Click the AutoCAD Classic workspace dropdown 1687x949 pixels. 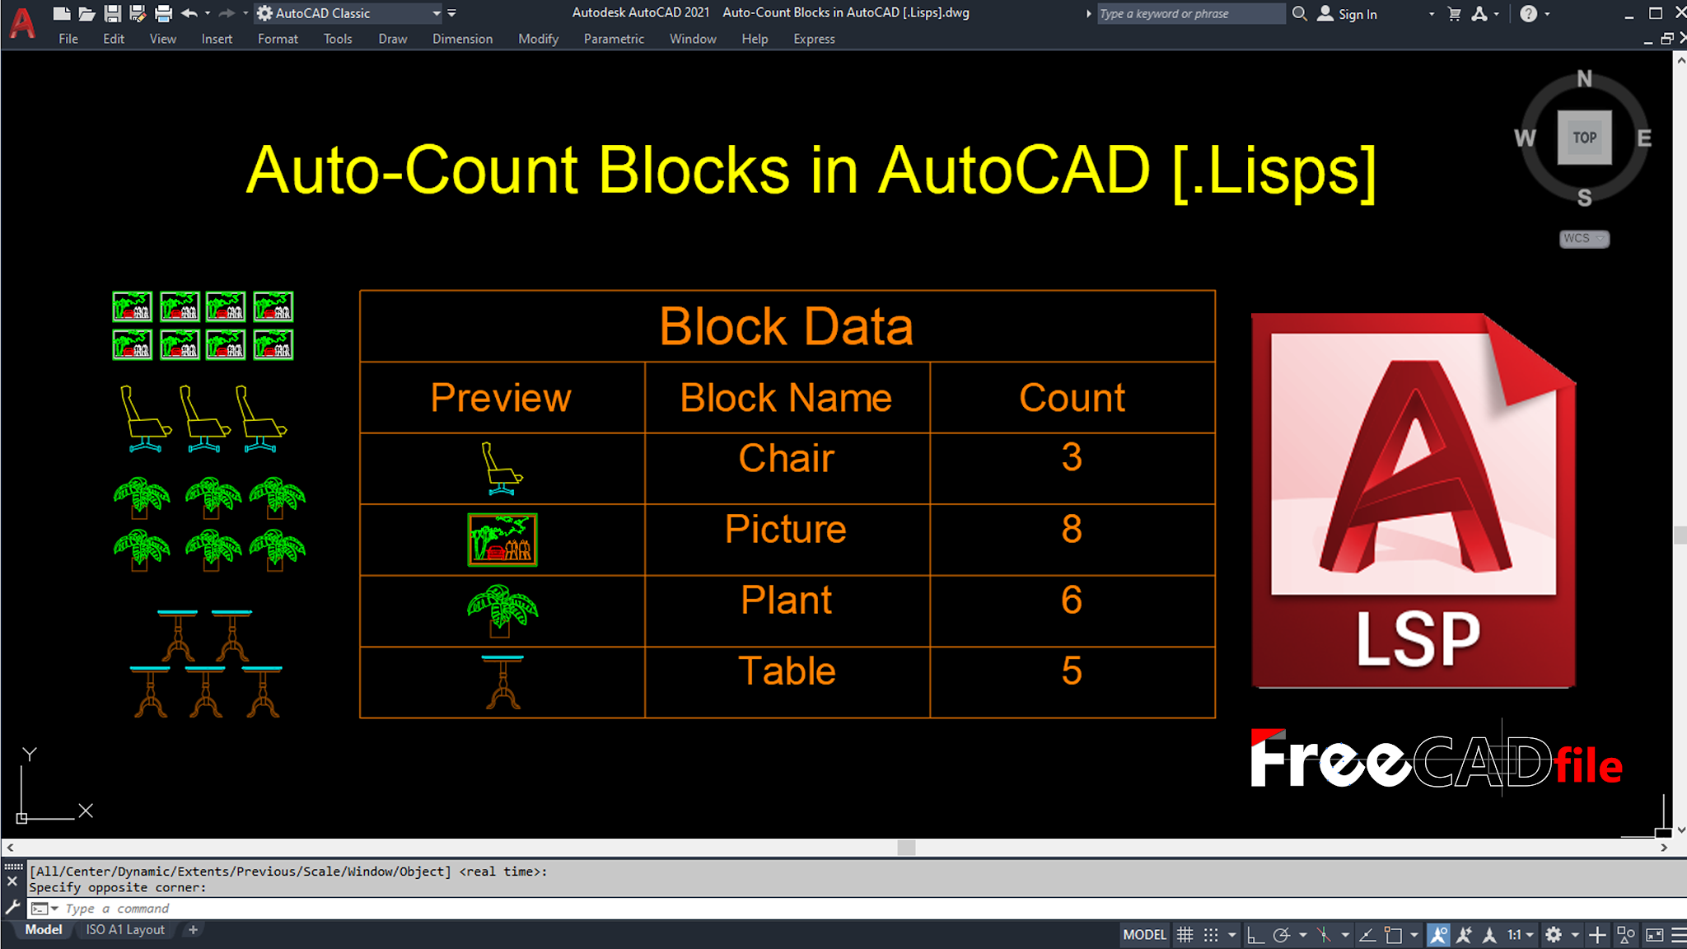(434, 12)
